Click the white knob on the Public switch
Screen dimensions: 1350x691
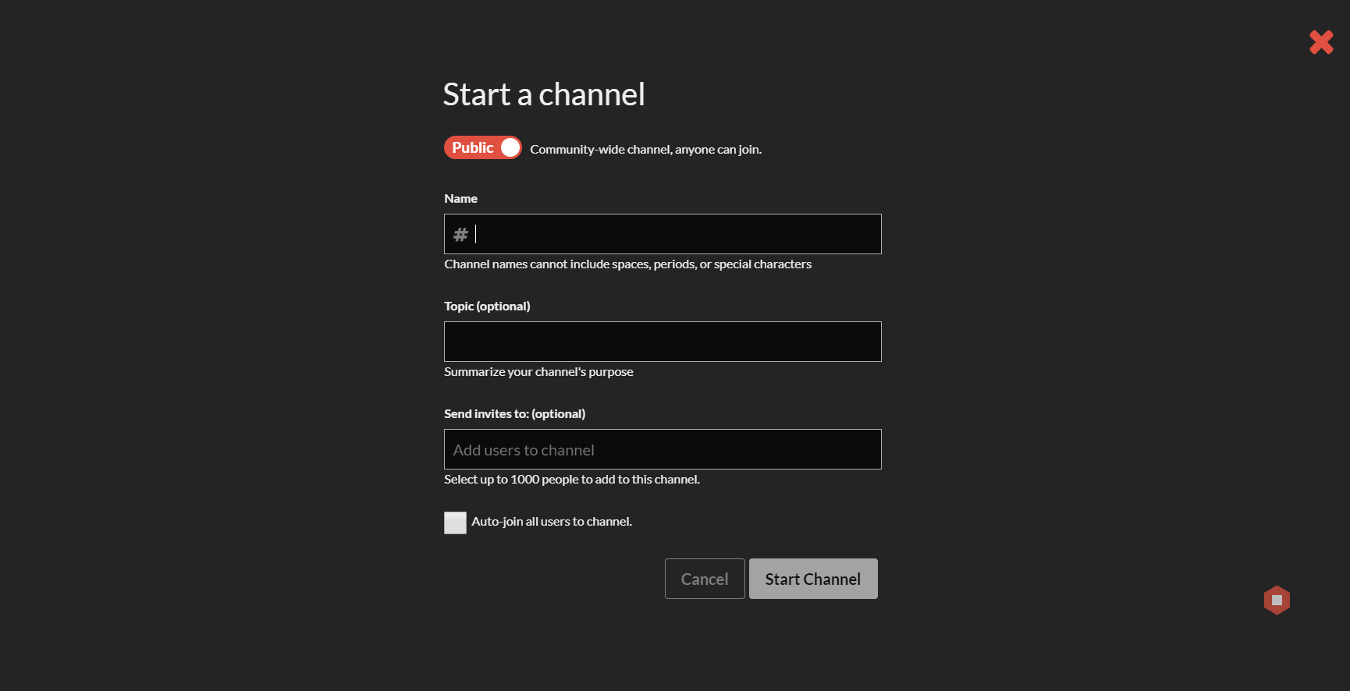510,147
